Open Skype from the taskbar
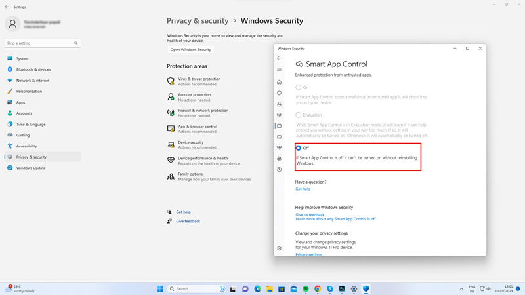The width and height of the screenshot is (525, 295). point(330,288)
